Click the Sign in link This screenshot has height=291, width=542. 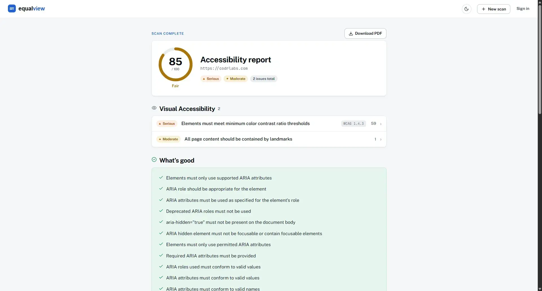pos(523,8)
